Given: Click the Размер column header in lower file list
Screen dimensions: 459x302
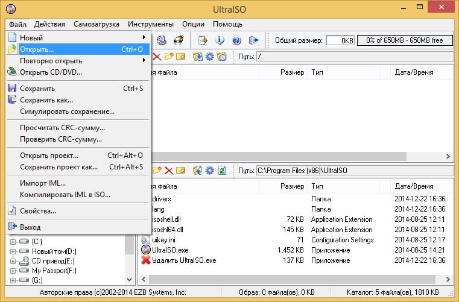Looking at the screenshot, I should tap(292, 186).
